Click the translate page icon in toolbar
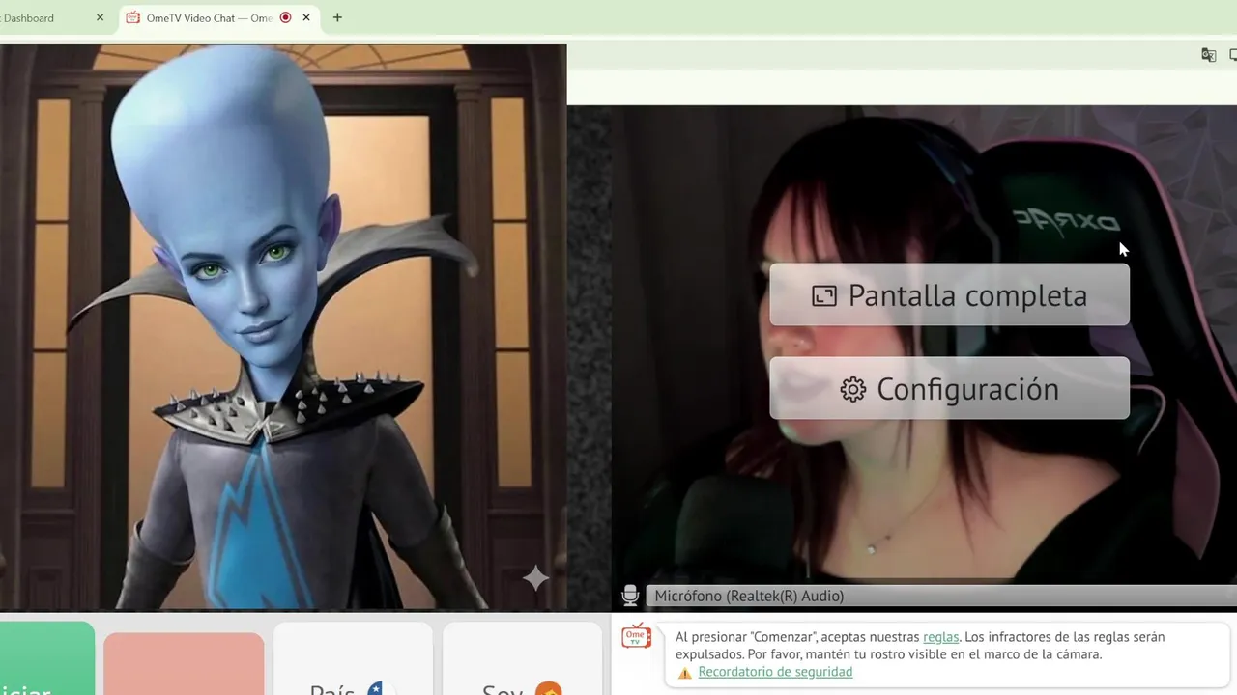 (1208, 55)
